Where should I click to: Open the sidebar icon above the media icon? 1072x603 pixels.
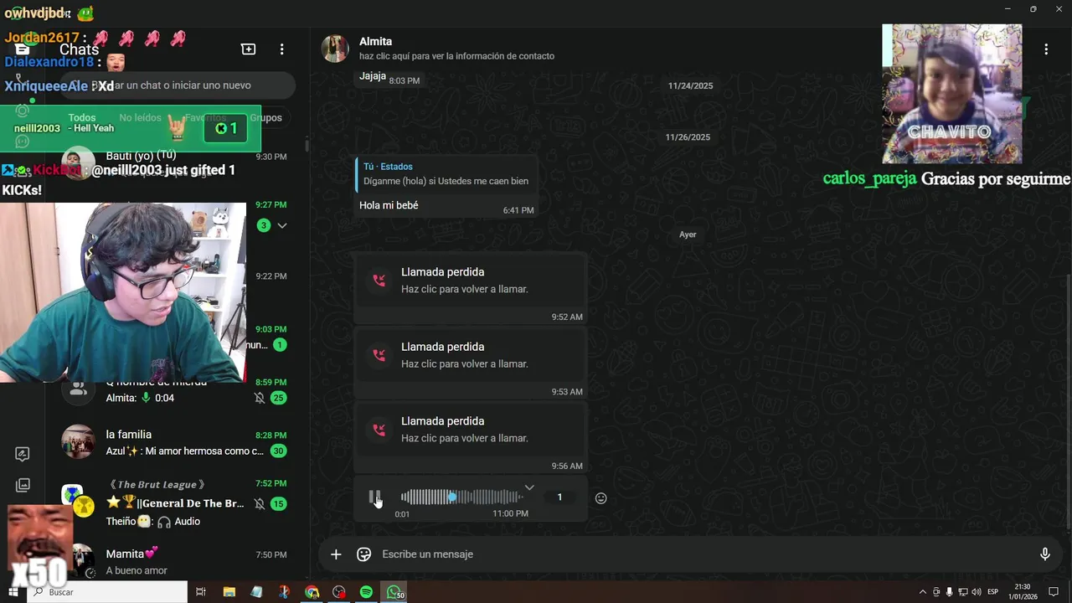23,454
